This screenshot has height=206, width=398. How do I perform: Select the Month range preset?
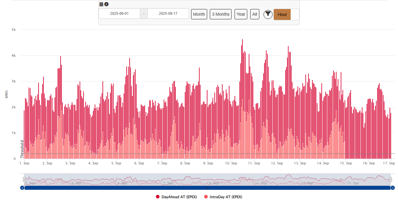[x=199, y=14]
